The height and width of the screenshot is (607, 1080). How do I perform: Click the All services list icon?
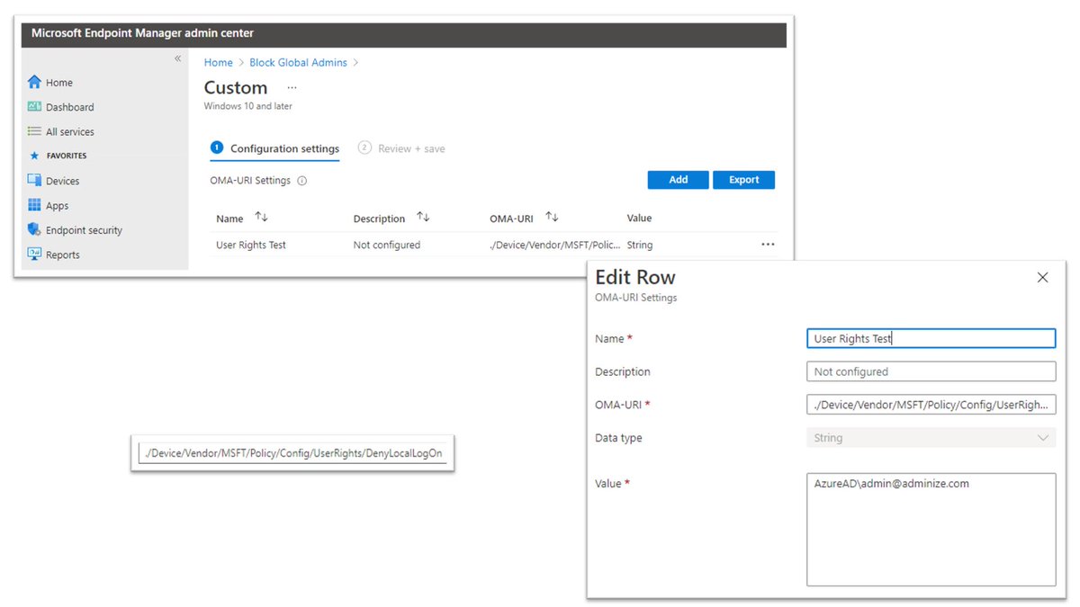34,131
